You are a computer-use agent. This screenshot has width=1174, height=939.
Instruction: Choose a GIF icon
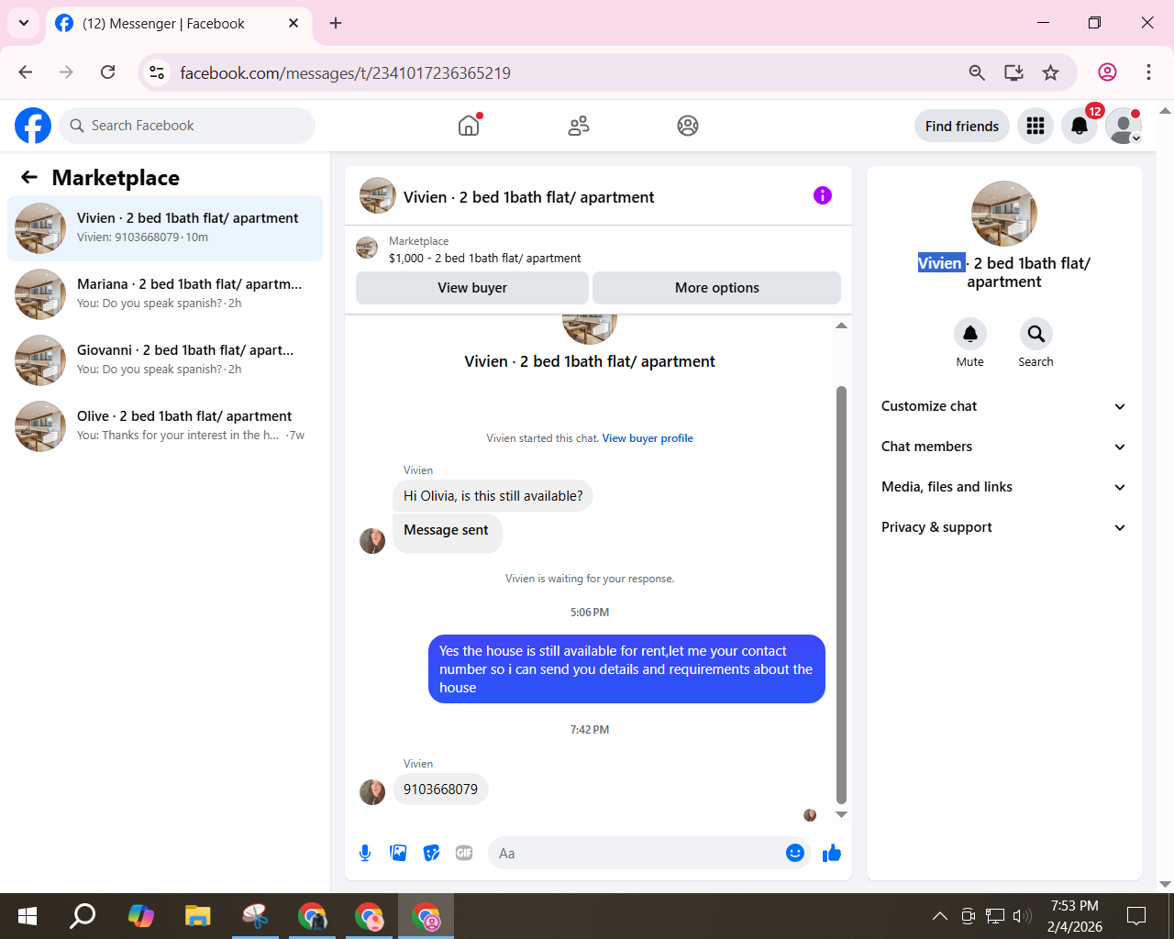point(464,854)
